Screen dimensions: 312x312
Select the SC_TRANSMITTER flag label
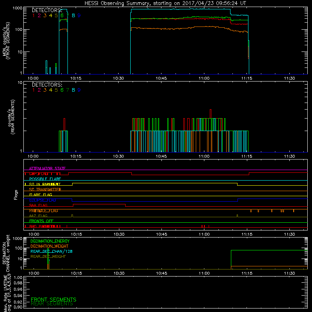pos(45,190)
